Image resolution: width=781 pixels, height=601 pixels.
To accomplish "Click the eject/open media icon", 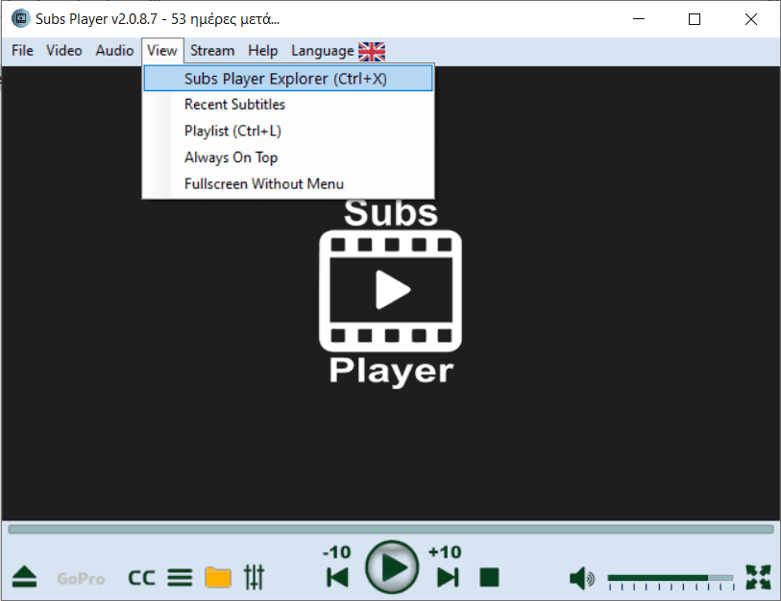I will click(24, 577).
